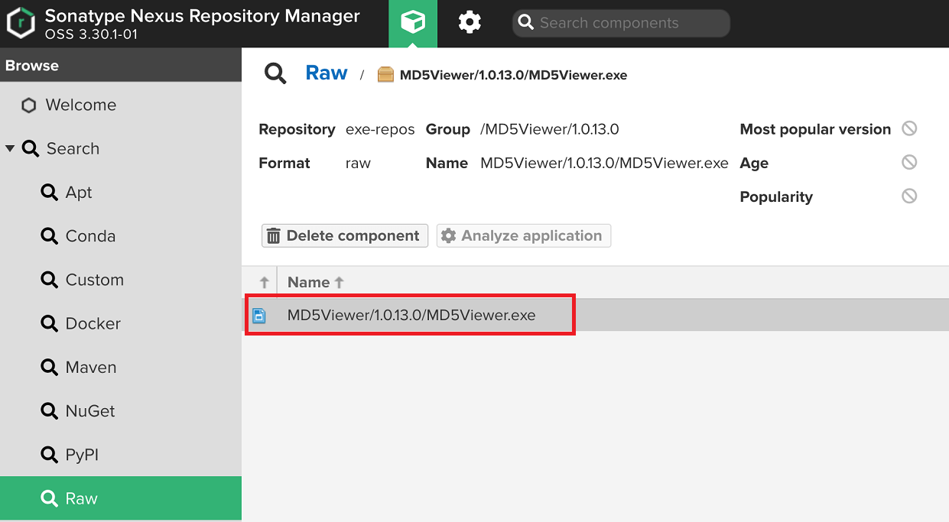
Task: Click the file asset icon in the row
Action: click(x=259, y=316)
